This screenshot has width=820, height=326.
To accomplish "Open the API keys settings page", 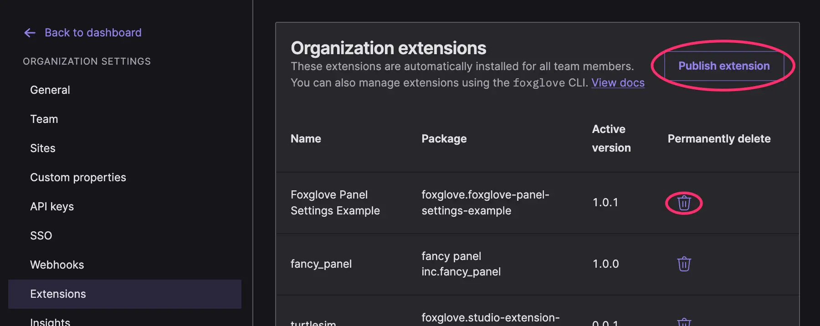I will click(51, 206).
